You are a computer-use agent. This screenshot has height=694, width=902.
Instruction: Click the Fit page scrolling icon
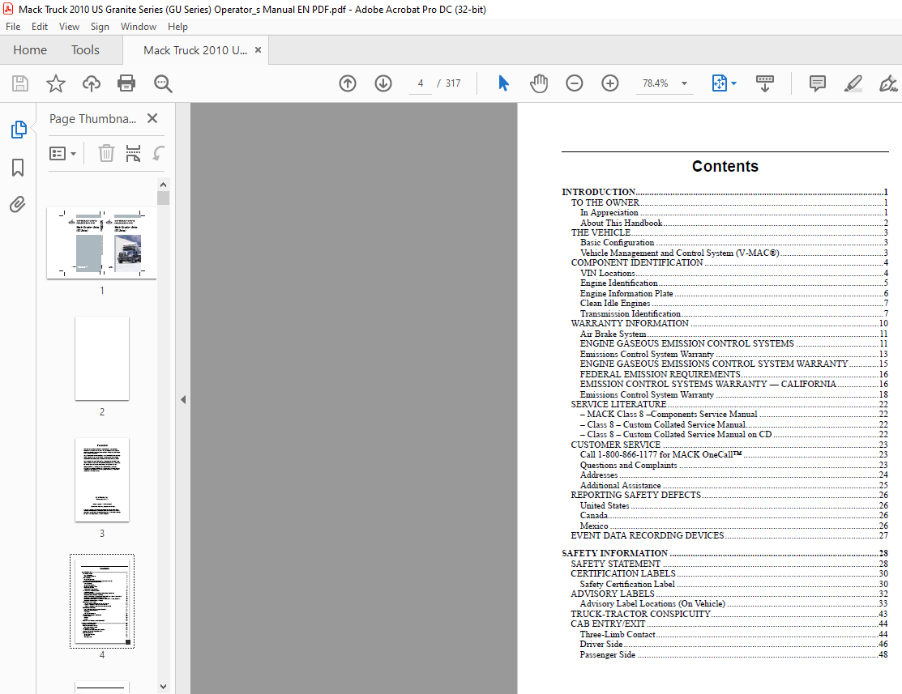coord(719,83)
